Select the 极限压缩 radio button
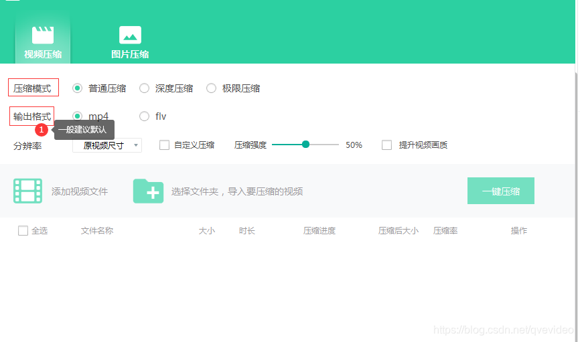The width and height of the screenshot is (580, 342). tap(211, 88)
